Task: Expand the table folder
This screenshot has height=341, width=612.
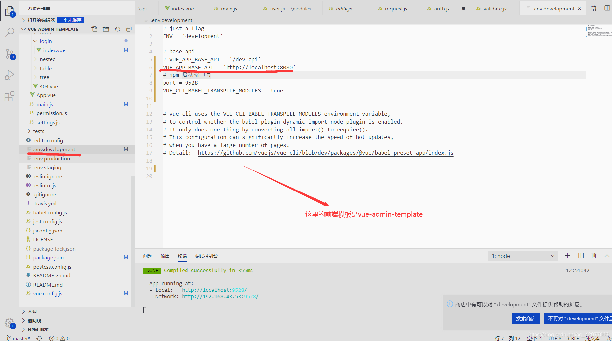Action: tap(46, 68)
